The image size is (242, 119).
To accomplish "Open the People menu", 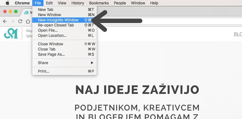I will coord(120,3).
